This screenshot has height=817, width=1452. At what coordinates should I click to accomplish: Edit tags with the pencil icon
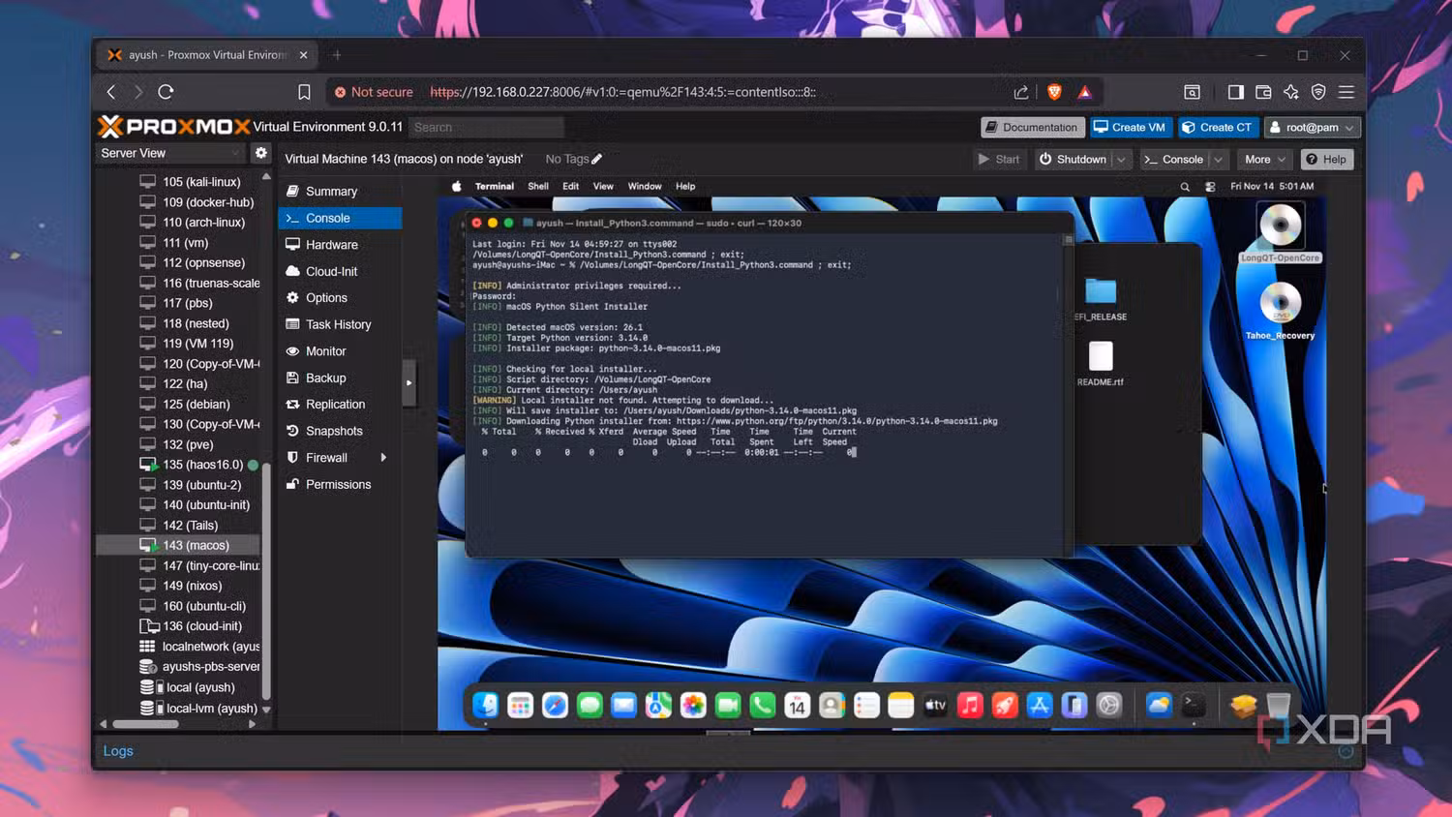point(596,159)
